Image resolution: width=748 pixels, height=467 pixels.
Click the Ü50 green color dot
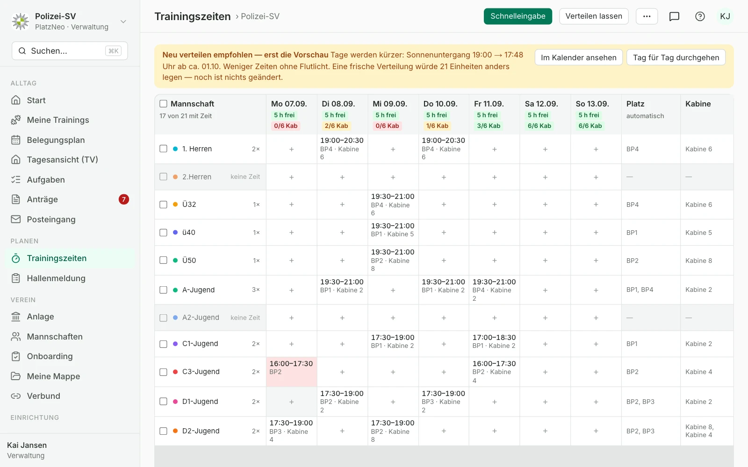pyautogui.click(x=175, y=261)
